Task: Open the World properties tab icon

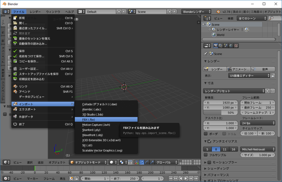Action: click(231, 46)
